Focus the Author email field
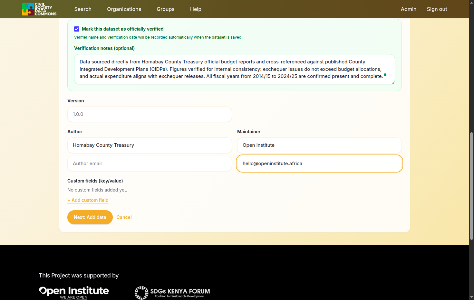474x300 pixels. pyautogui.click(x=150, y=164)
